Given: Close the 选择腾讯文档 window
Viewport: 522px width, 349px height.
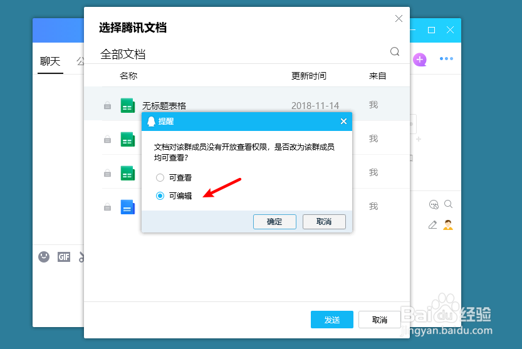Looking at the screenshot, I should pyautogui.click(x=399, y=19).
